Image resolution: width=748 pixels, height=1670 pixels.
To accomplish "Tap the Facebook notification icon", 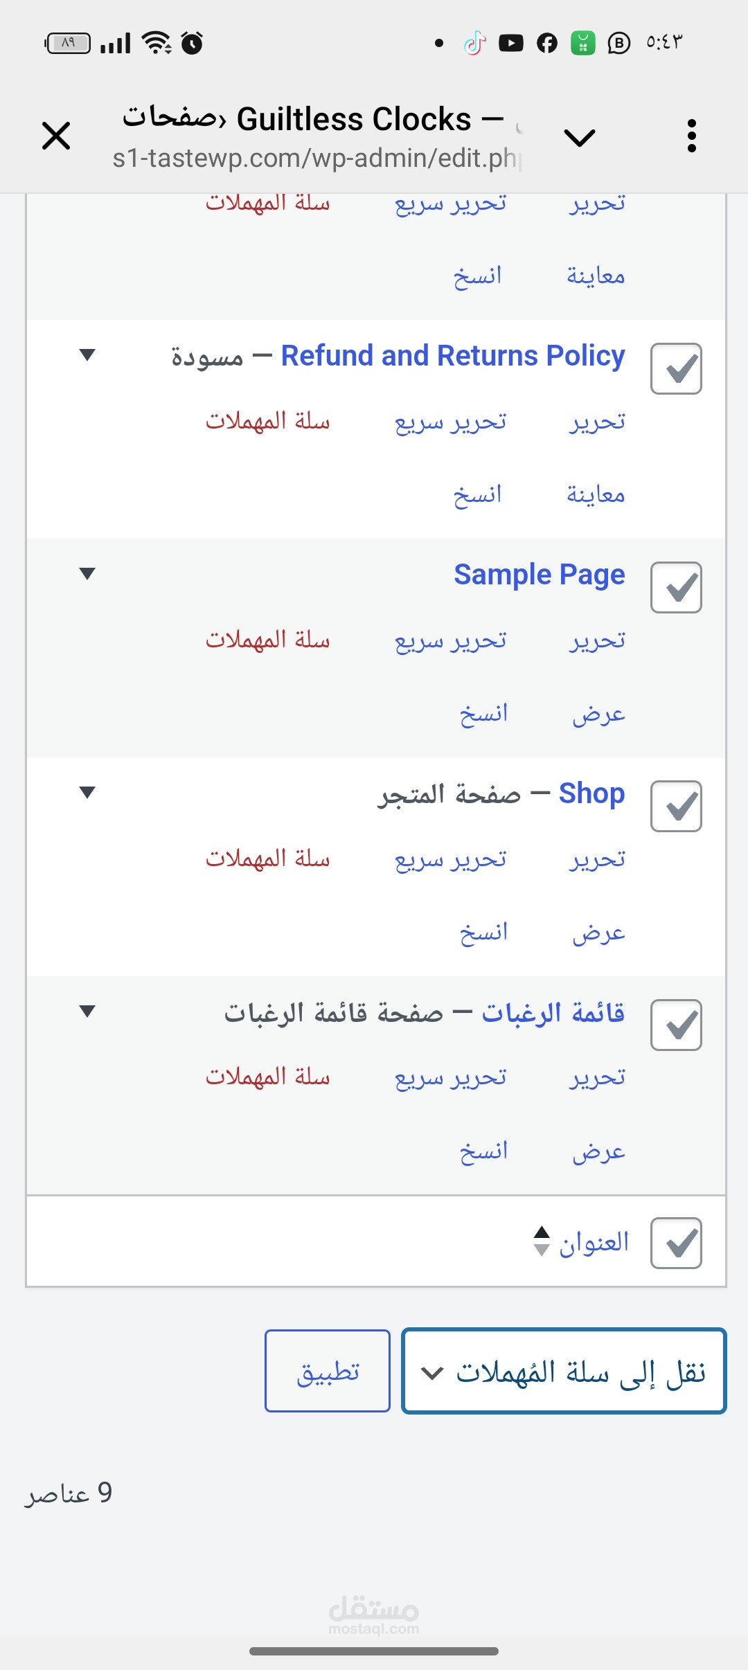I will click(547, 44).
